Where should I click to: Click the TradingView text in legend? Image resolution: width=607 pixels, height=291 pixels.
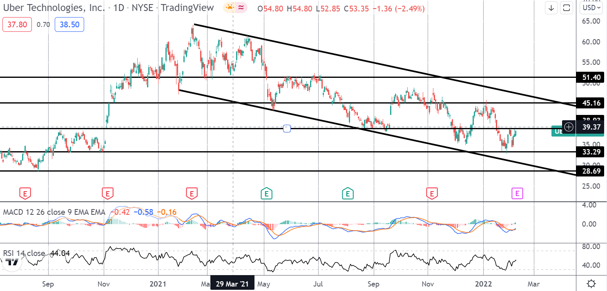click(x=187, y=8)
